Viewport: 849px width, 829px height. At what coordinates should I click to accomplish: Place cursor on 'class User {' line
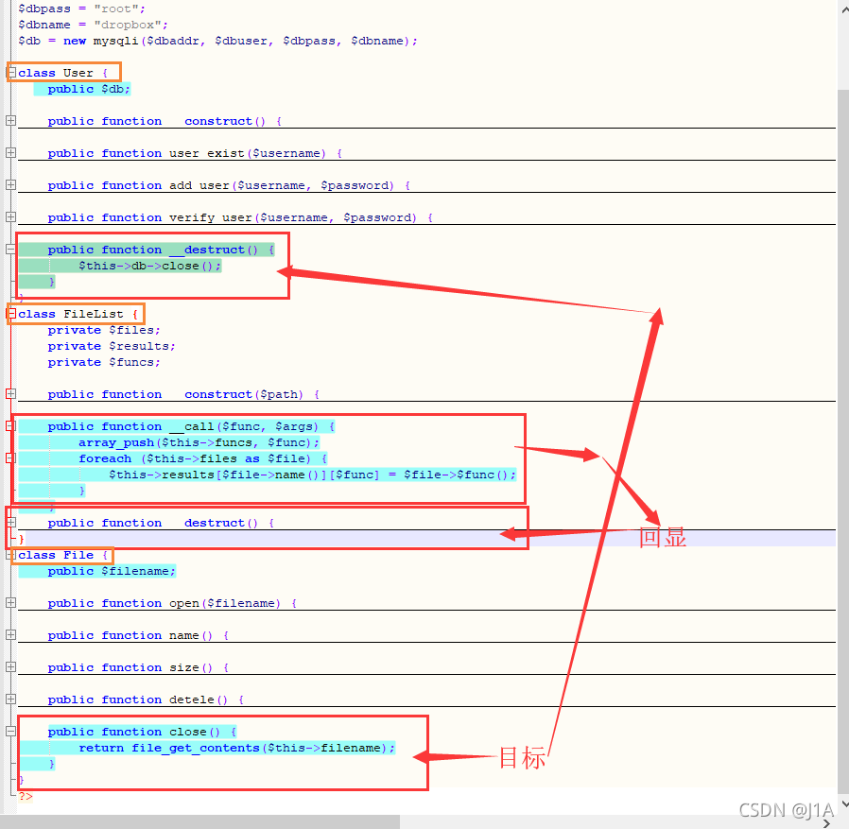click(62, 73)
